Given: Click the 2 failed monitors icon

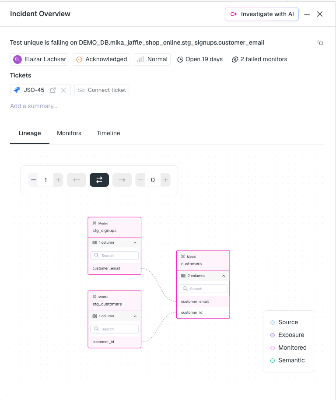Looking at the screenshot, I should (235, 60).
